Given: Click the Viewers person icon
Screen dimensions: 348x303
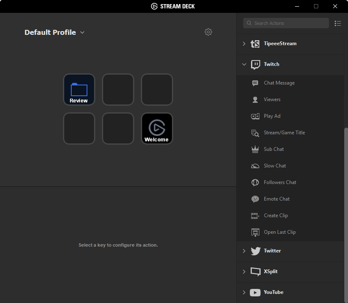Looking at the screenshot, I should tap(255, 99).
